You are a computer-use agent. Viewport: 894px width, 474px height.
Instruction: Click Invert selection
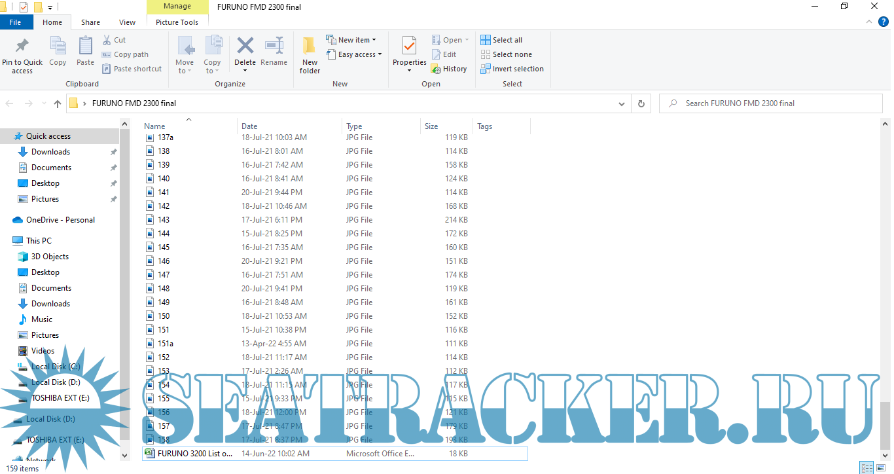512,69
